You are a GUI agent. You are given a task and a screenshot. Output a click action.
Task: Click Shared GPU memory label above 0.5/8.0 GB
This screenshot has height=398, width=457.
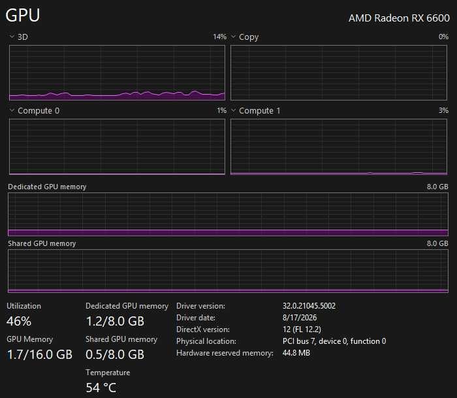pos(121,339)
